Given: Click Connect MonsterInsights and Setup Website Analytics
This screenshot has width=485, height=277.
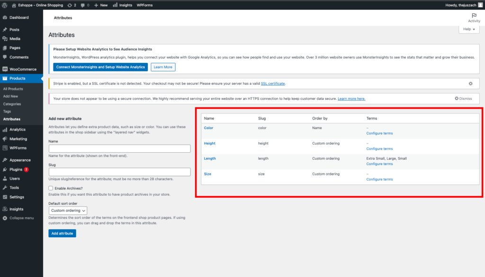Looking at the screenshot, I should coord(100,67).
